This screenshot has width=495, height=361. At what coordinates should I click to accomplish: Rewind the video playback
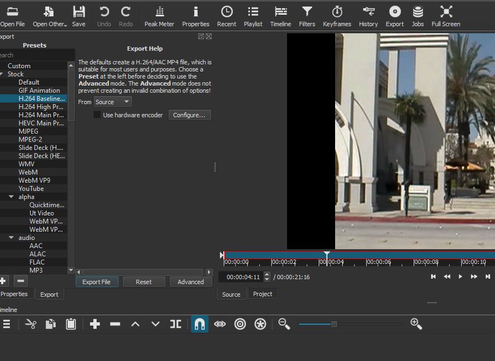[x=447, y=276]
